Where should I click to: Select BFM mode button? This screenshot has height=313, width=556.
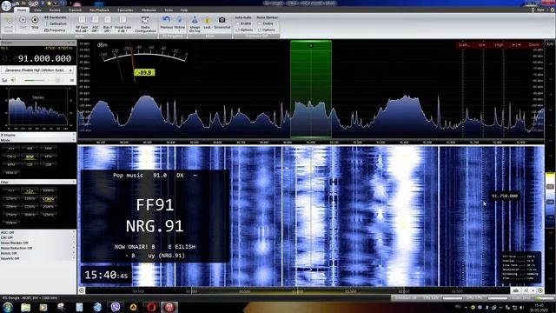30,156
